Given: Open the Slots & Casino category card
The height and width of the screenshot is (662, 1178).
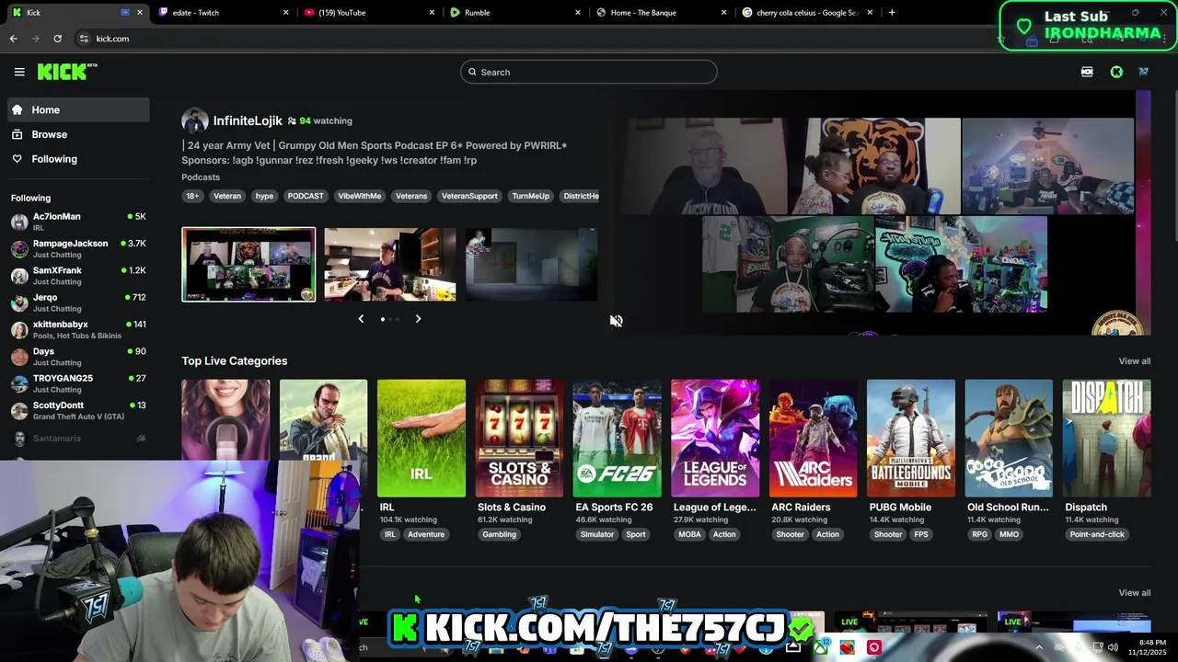Looking at the screenshot, I should point(519,439).
